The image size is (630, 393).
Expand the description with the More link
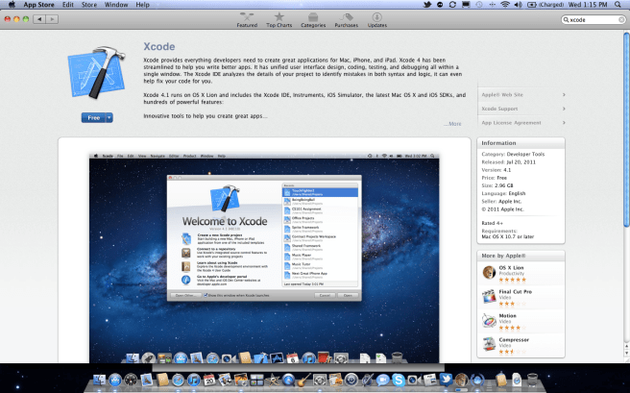tap(453, 124)
